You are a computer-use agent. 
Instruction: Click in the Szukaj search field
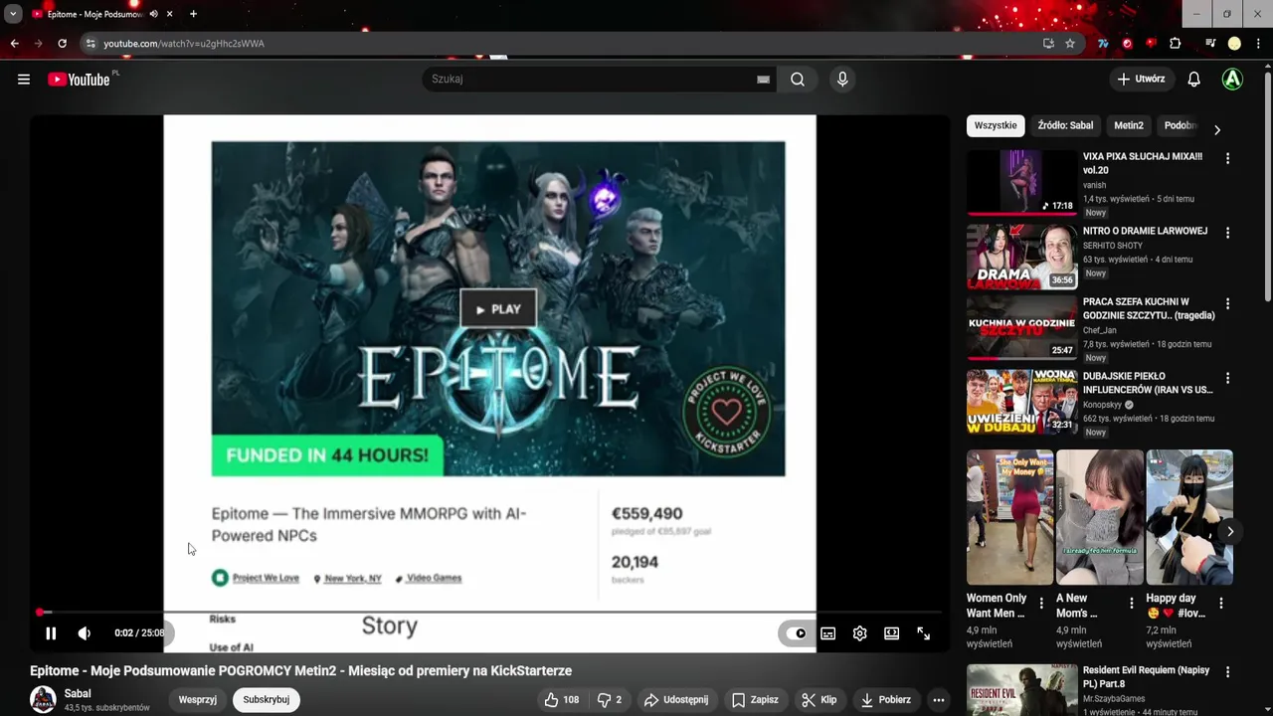[x=597, y=80]
